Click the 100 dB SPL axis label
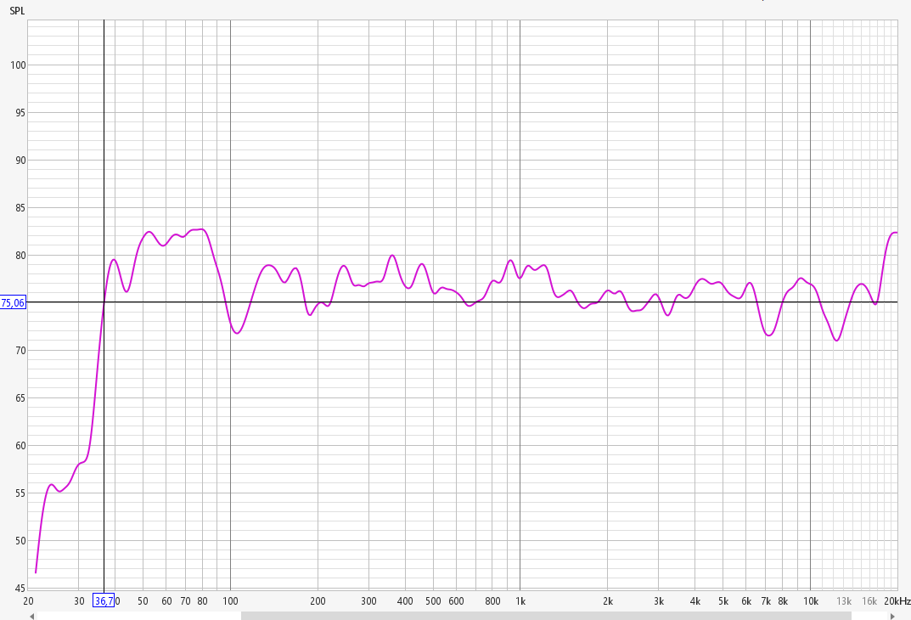The image size is (911, 620). click(x=14, y=65)
